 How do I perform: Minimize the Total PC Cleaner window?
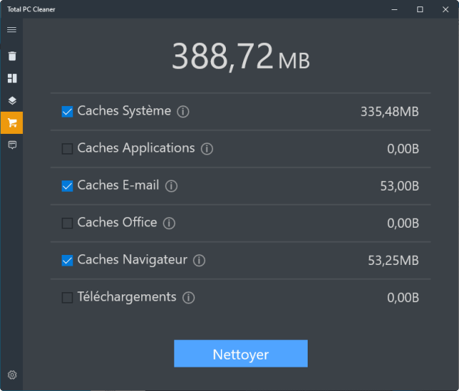394,9
